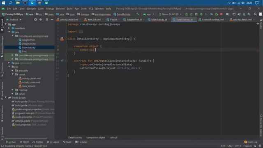Switch to the activity_main.xml tab

tap(69, 20)
